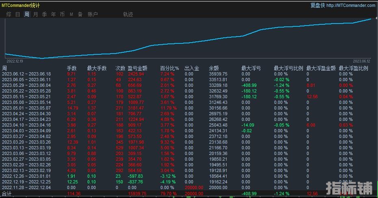Click the -597.83 loss value

[x=135, y=176]
